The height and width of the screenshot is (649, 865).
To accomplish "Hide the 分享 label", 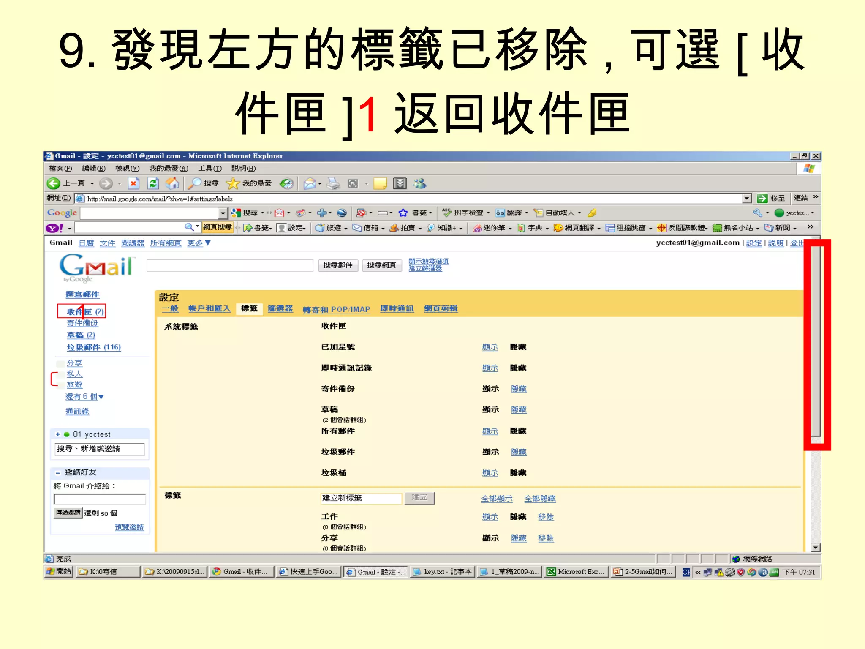I will pos(519,538).
